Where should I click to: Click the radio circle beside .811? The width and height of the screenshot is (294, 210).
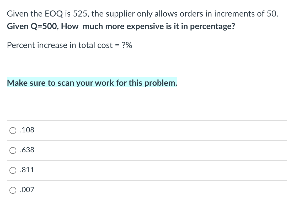pos(13,170)
